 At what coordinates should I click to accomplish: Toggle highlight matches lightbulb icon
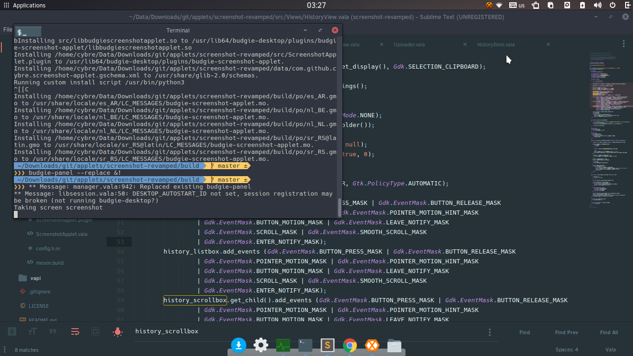(x=118, y=331)
